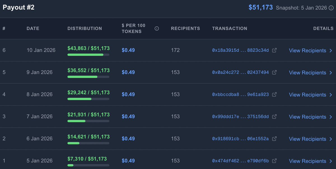
Task: Click the Payout #2 title
Action: click(19, 8)
